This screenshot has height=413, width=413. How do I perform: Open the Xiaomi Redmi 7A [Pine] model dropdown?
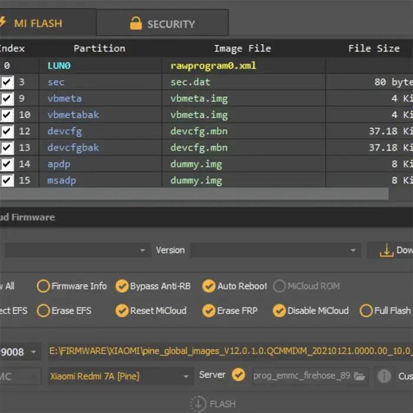coord(121,376)
